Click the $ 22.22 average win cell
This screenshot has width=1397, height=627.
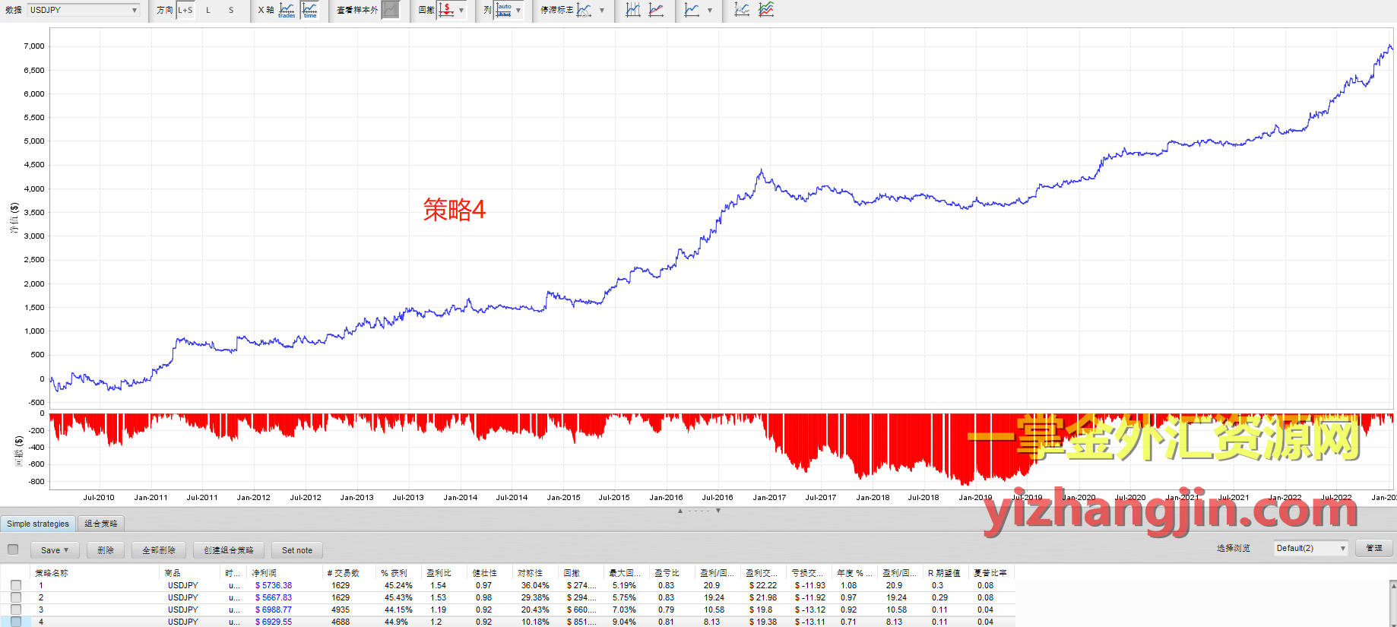763,585
